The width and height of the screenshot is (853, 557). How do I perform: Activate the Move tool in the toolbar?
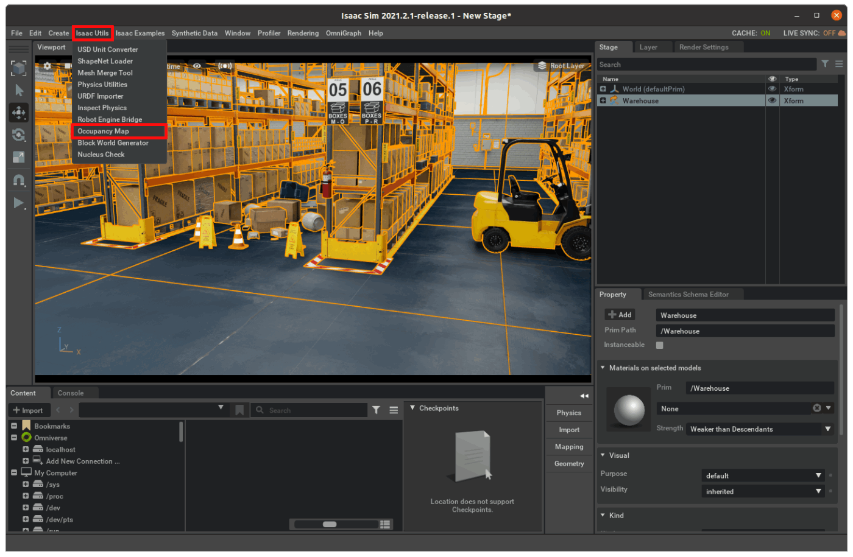coord(19,113)
